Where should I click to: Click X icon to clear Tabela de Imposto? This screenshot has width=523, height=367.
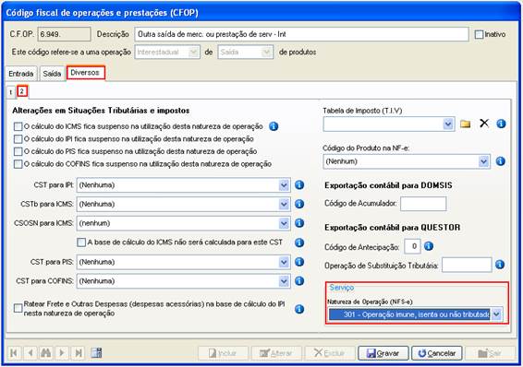[x=484, y=124]
